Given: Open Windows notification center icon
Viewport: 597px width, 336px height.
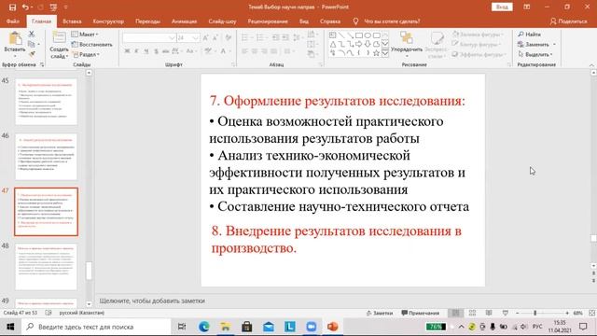Looking at the screenshot, I should 583,327.
